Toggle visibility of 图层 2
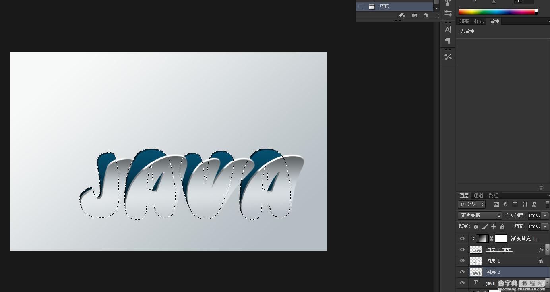Screen dimensions: 550x292 click(x=462, y=272)
